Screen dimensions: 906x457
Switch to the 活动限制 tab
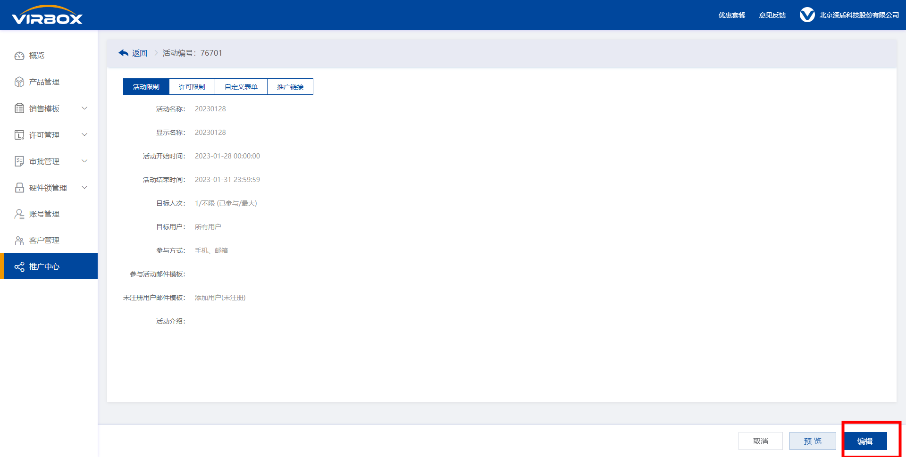pyautogui.click(x=146, y=87)
